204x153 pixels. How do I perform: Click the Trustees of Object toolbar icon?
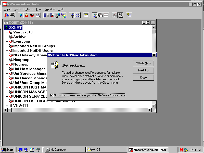pyautogui.click(x=58, y=15)
